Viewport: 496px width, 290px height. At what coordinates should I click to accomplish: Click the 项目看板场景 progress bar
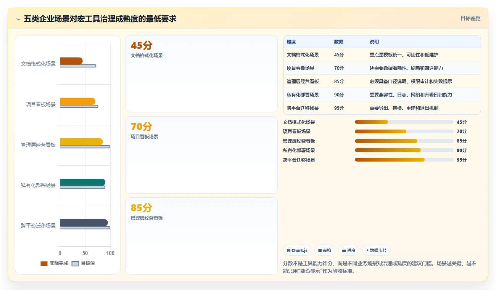click(x=404, y=131)
